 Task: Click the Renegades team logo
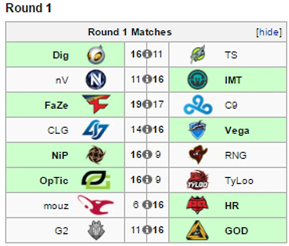tap(198, 155)
